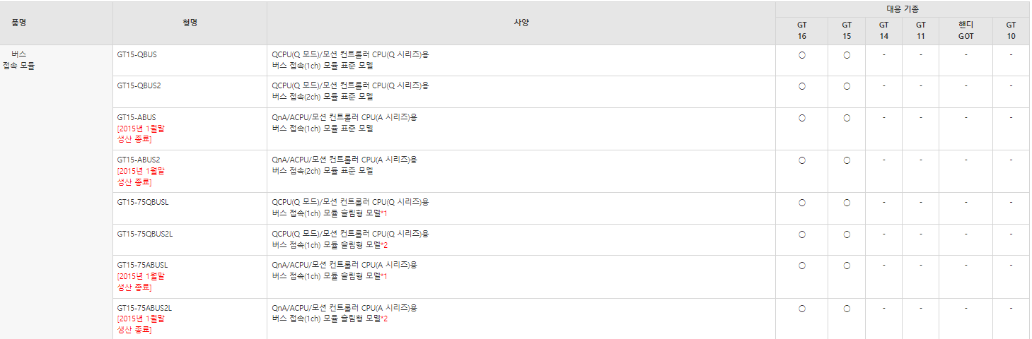Click the 품명 column header
This screenshot has width=1032, height=339.
[18, 23]
